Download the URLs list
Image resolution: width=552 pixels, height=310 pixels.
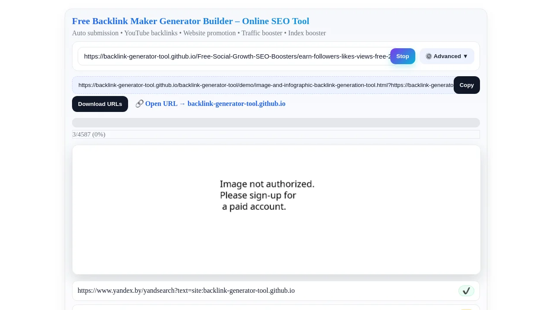(100, 104)
